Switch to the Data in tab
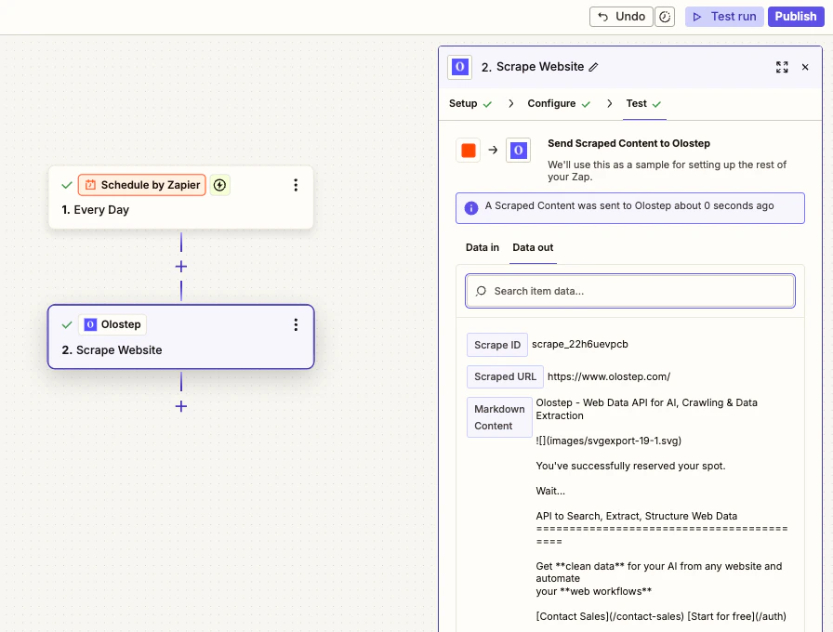Viewport: 833px width, 632px height. tap(482, 247)
